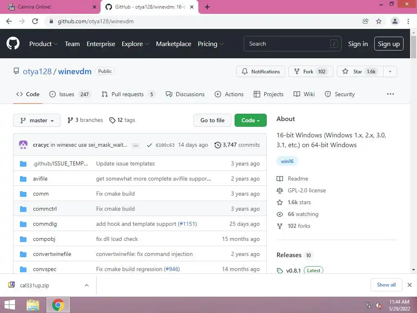Open the Sign in link
Screen dimensions: 417x313
pyautogui.click(x=358, y=44)
